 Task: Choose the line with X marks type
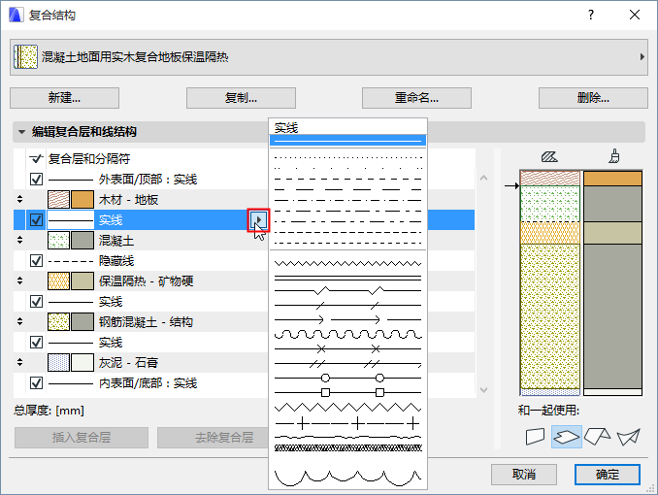tap(347, 348)
